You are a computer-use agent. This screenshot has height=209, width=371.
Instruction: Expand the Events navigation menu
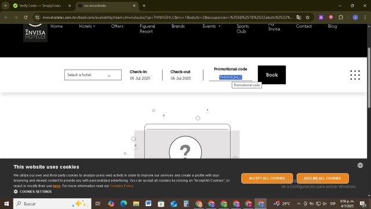click(x=211, y=26)
